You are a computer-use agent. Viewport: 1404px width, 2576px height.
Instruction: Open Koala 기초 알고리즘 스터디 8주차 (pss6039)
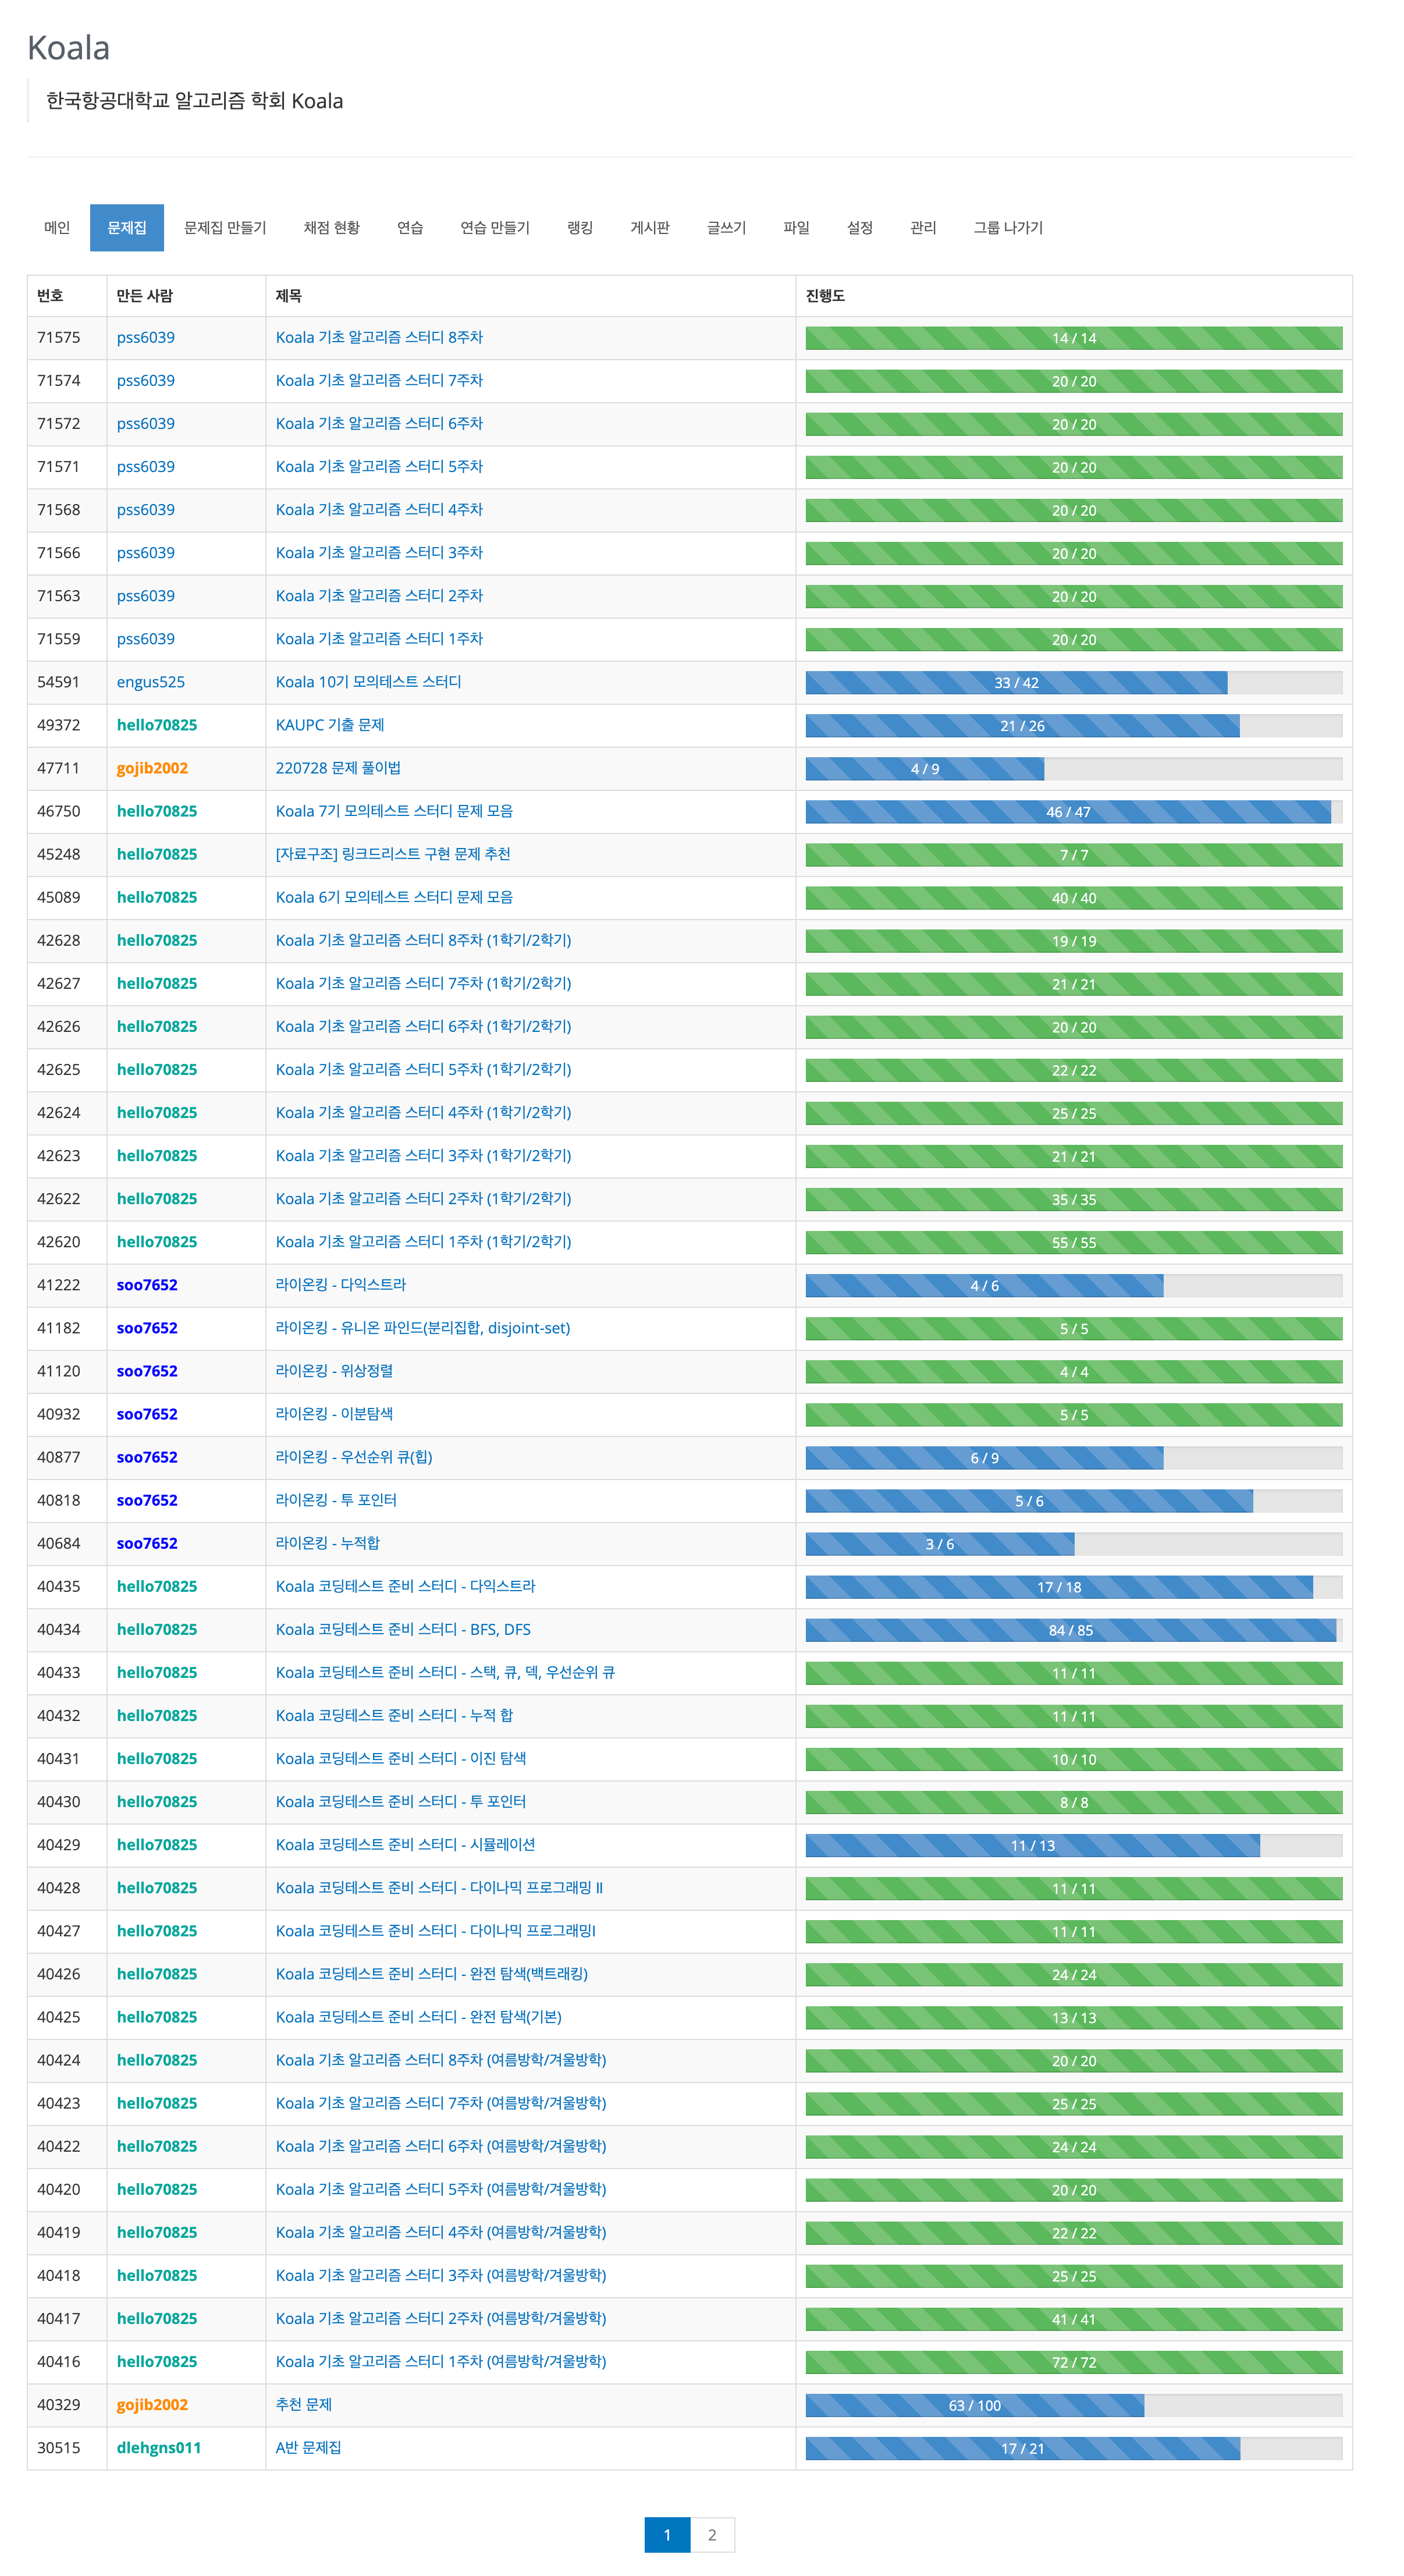click(x=379, y=338)
